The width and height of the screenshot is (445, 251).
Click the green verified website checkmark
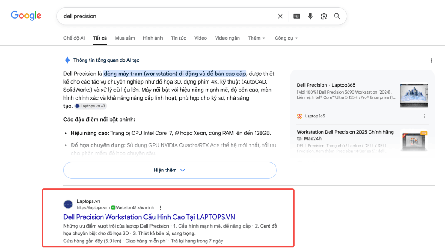pos(113,207)
